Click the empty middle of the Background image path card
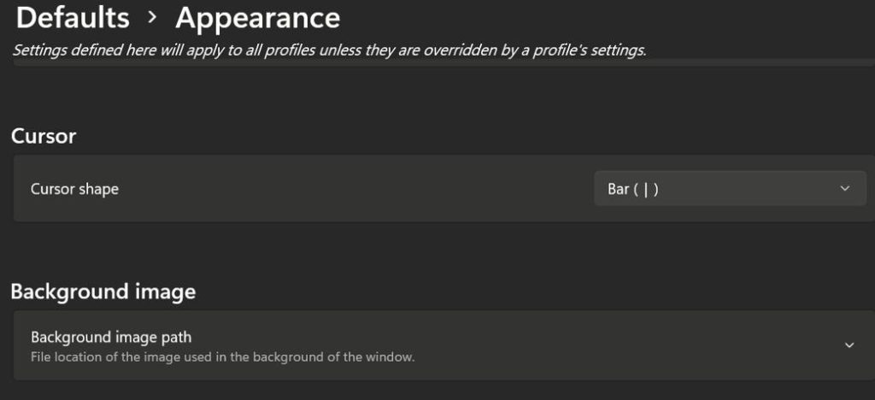The image size is (875, 400). click(x=598, y=344)
